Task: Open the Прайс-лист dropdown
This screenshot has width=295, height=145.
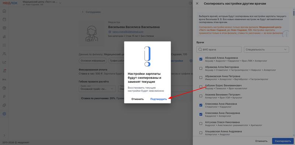Action: tap(97, 88)
